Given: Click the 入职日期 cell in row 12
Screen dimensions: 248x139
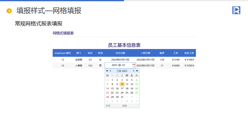Looking at the screenshot, I should click(145, 65).
